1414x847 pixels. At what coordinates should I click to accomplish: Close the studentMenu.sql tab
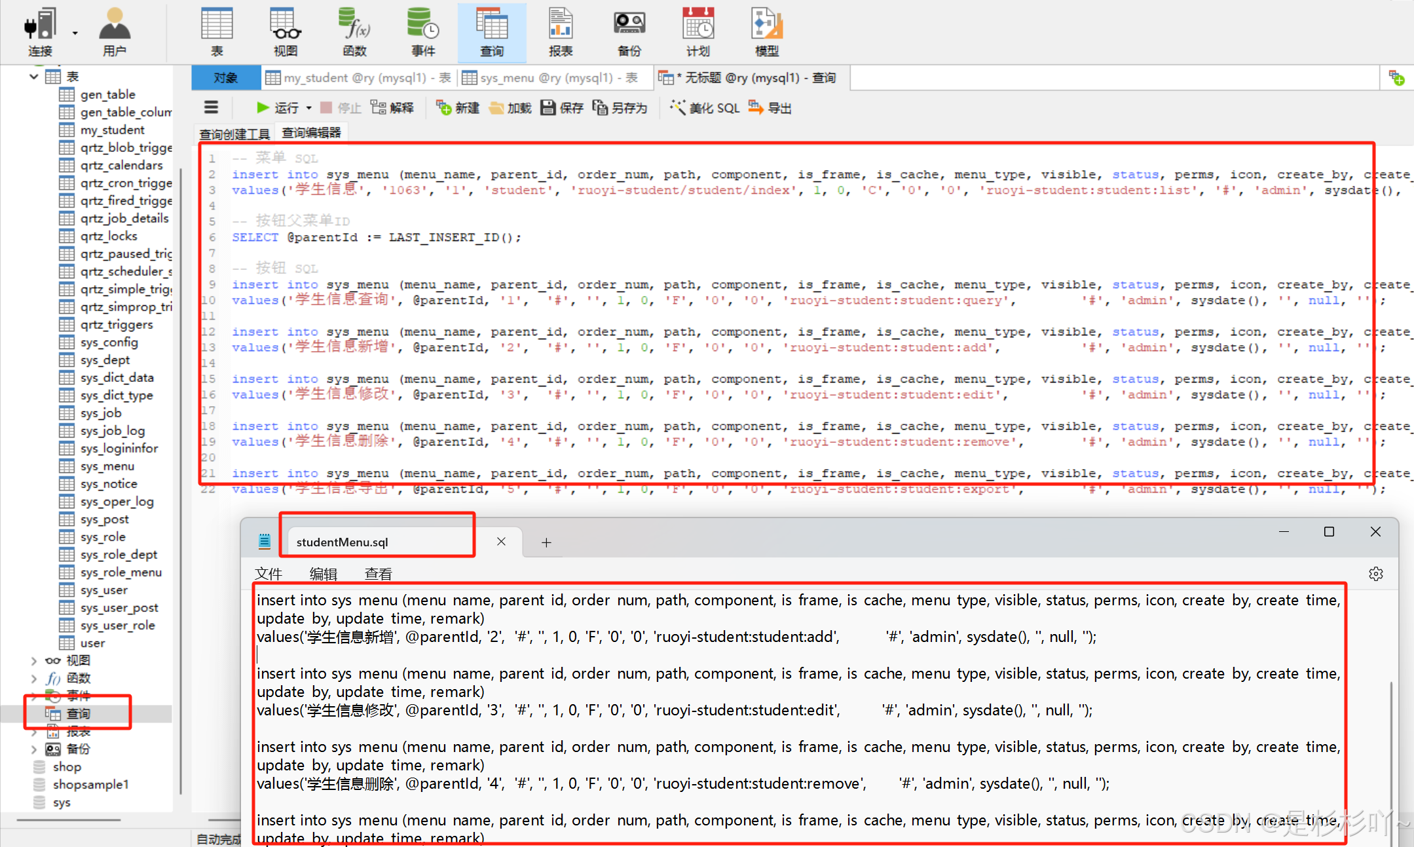pos(501,542)
